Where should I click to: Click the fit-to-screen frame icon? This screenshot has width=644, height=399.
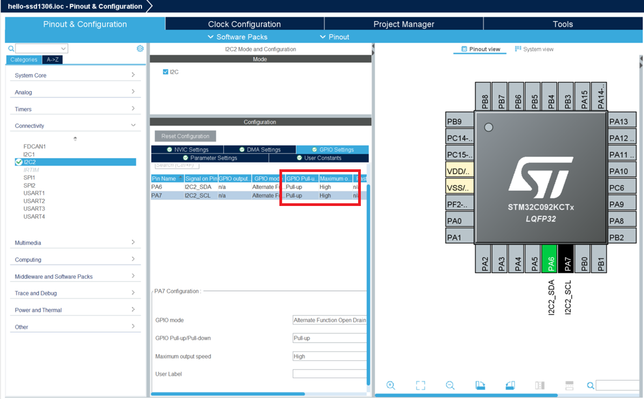click(x=421, y=385)
